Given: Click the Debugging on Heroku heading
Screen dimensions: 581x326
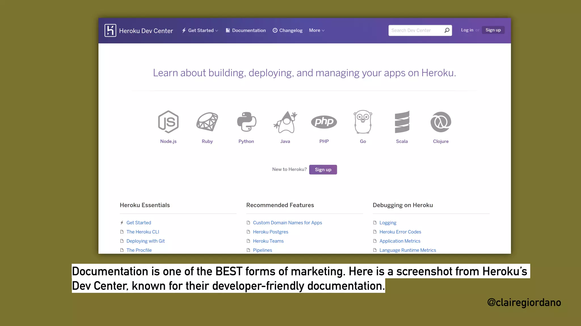Looking at the screenshot, I should (403, 205).
